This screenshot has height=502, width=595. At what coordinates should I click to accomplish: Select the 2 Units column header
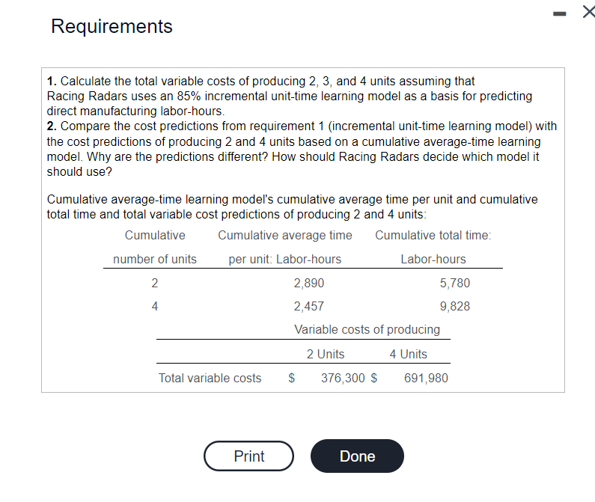coord(326,354)
